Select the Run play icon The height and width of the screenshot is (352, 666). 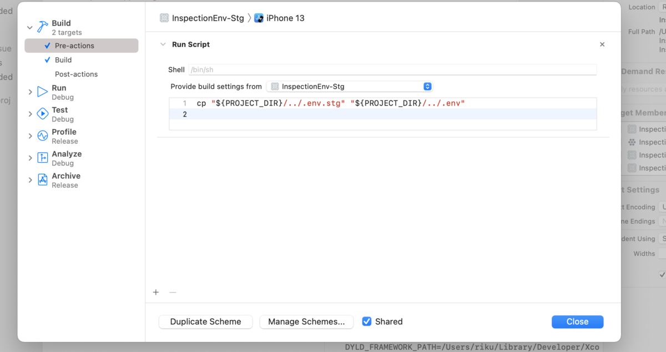(x=43, y=92)
